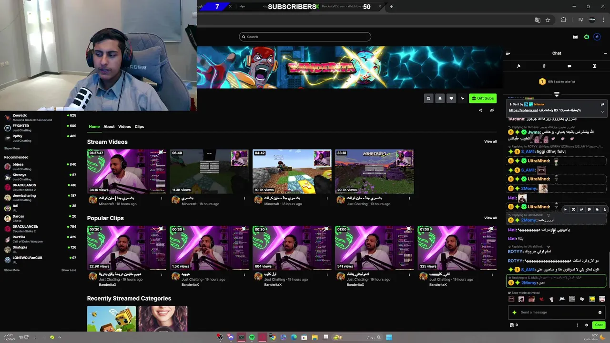610x343 pixels.
Task: Click the sparkle subscribe icon below banner
Action: click(x=463, y=98)
